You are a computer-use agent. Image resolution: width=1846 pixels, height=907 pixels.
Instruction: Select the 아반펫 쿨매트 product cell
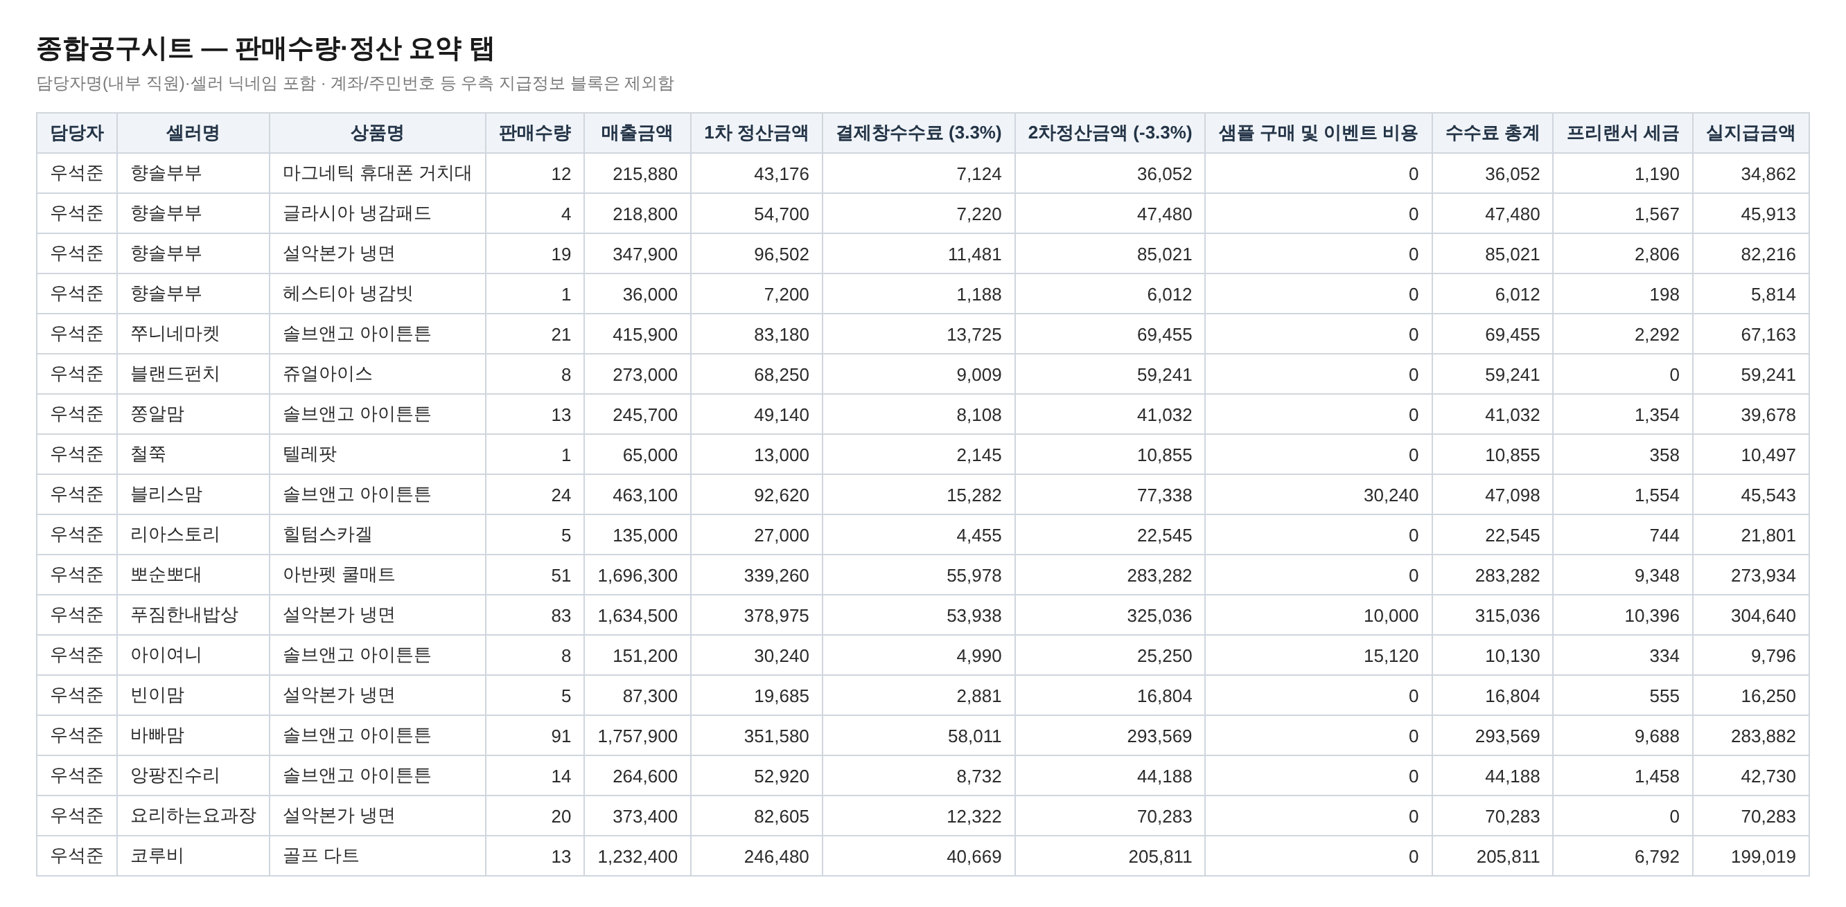point(378,574)
